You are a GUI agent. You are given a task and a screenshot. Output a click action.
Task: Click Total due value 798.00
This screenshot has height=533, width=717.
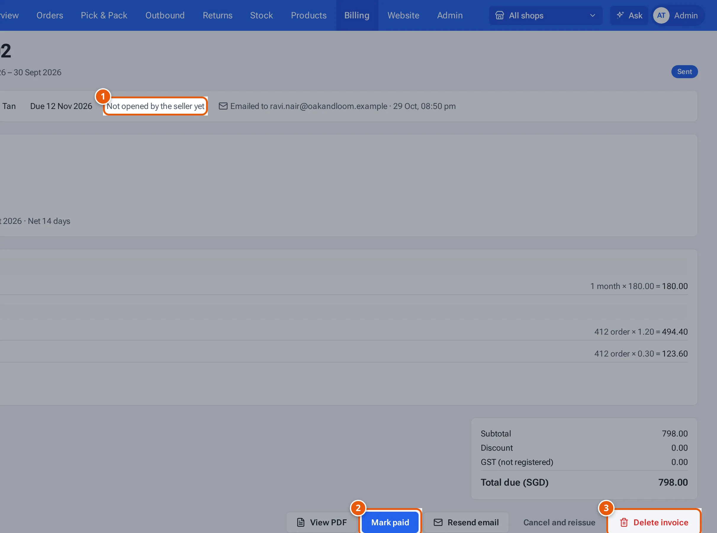pyautogui.click(x=673, y=482)
